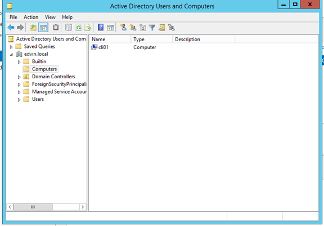324x226 pixels.
Task: Select the Builtin container
Action: 39,61
